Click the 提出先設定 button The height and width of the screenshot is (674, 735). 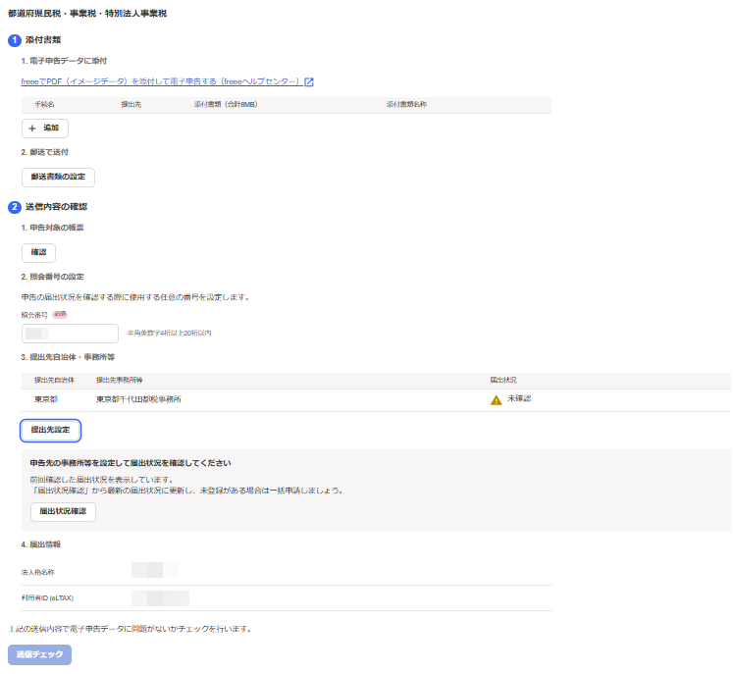pyautogui.click(x=50, y=430)
